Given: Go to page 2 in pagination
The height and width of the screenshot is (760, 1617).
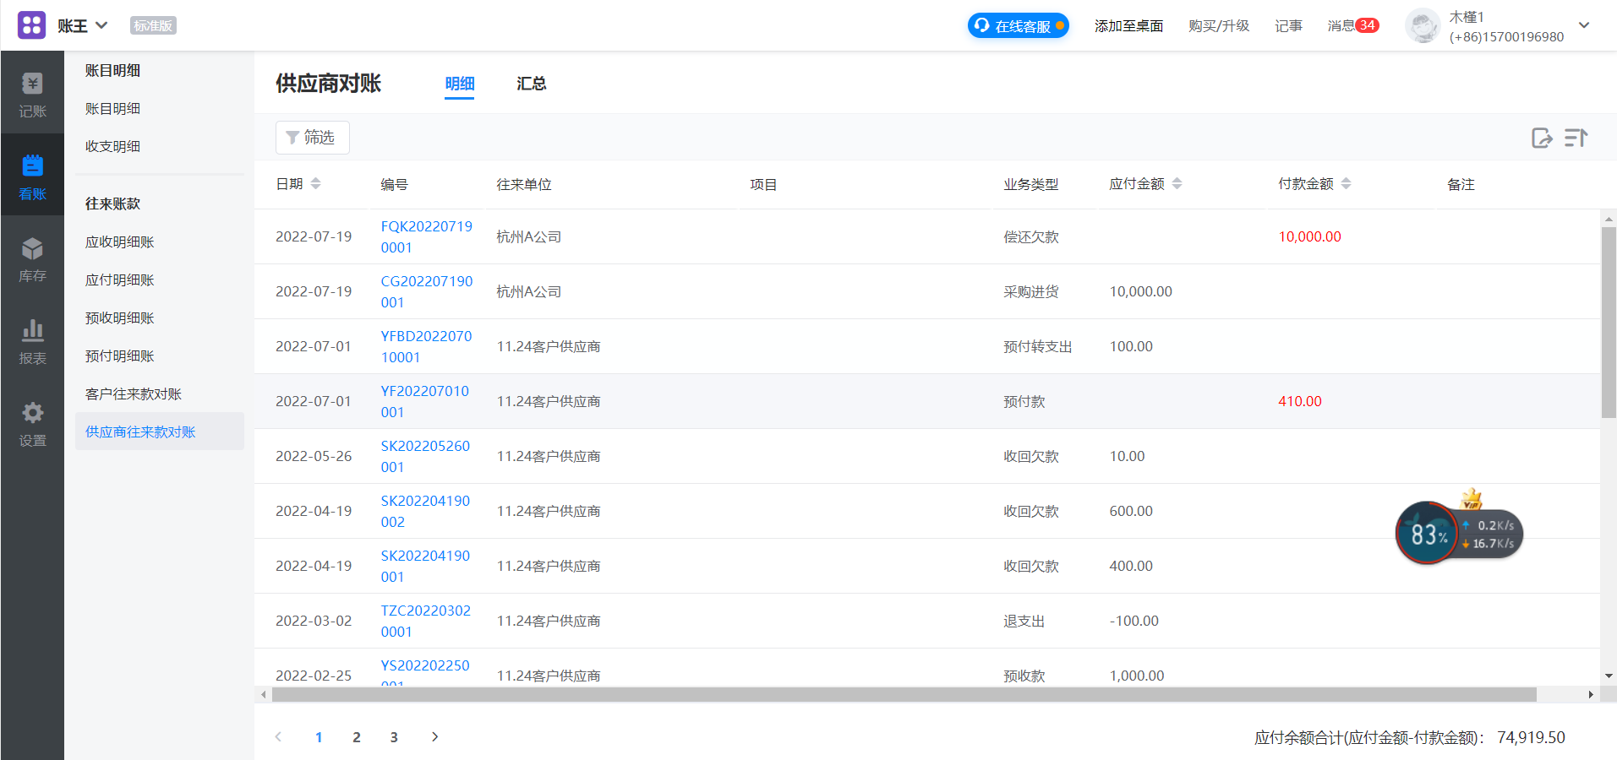Looking at the screenshot, I should [x=357, y=737].
